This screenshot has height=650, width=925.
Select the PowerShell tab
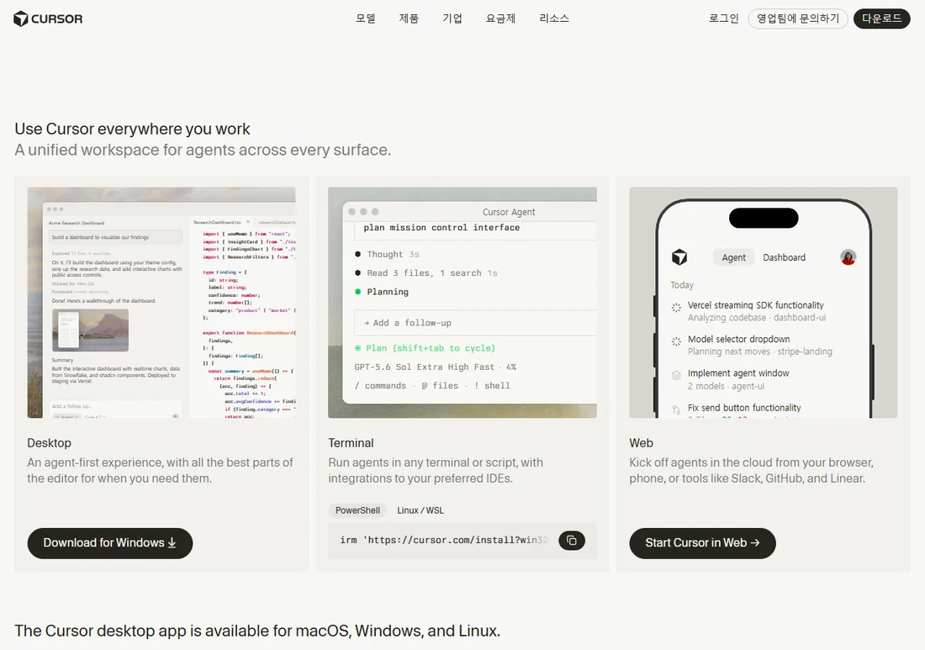(x=357, y=510)
